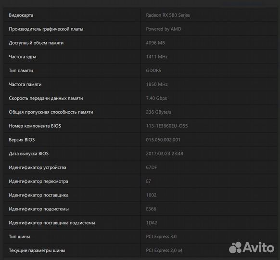
Task: Click the 'Powered by AMD' value
Action: click(x=164, y=29)
